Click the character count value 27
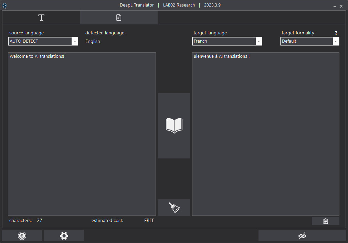348x243 pixels. click(x=40, y=220)
